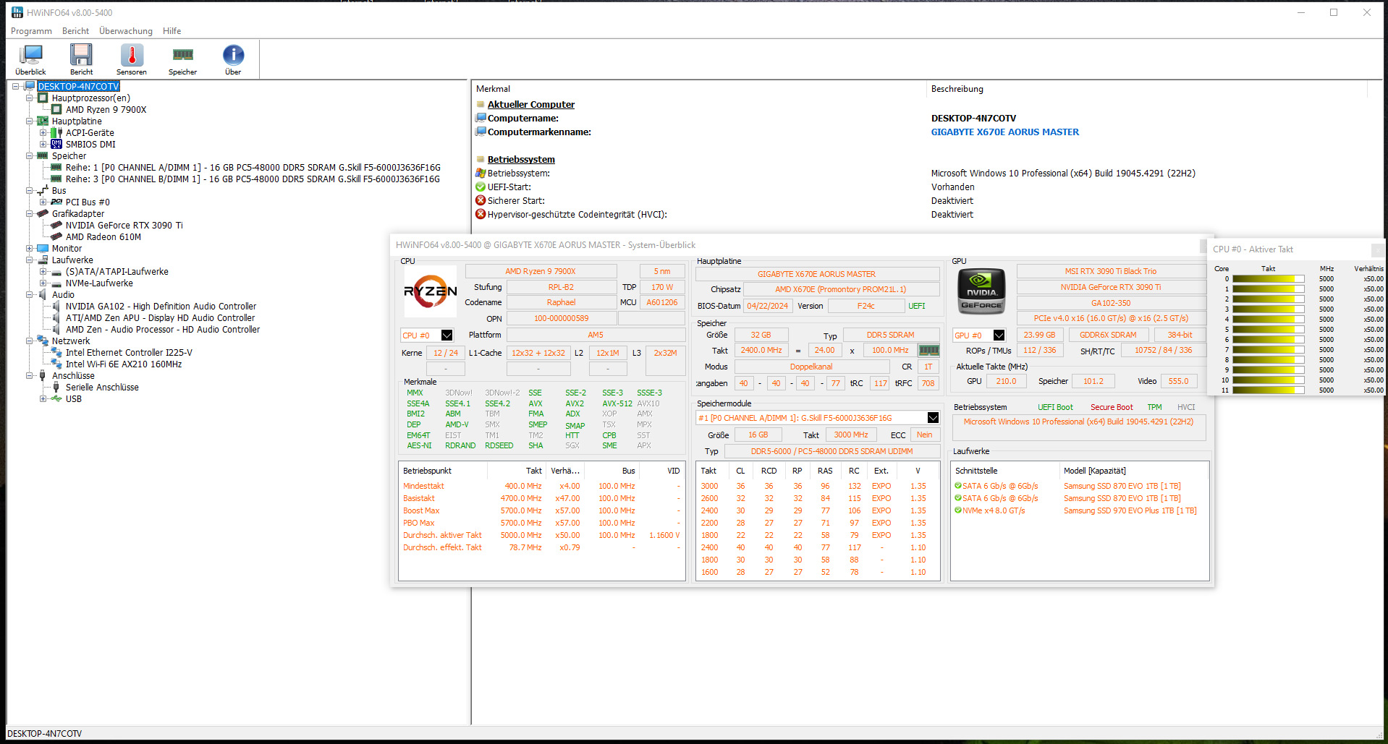Expand the PCI Bus #0 node
The image size is (1388, 744).
pyautogui.click(x=43, y=202)
